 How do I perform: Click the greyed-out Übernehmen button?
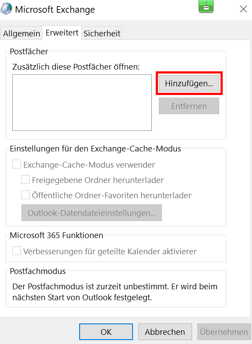point(224,332)
